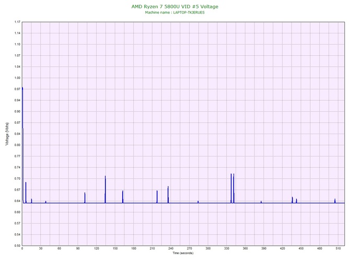
Task: Click the 0.84 value on the voltage axis
Action: pos(17,134)
